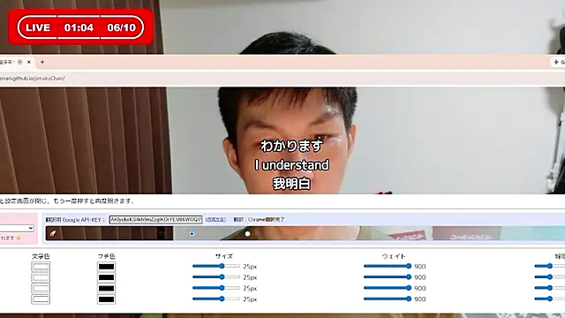This screenshot has height=318, width=565.
Task: Open the 作成方法 link
Action: (x=215, y=220)
